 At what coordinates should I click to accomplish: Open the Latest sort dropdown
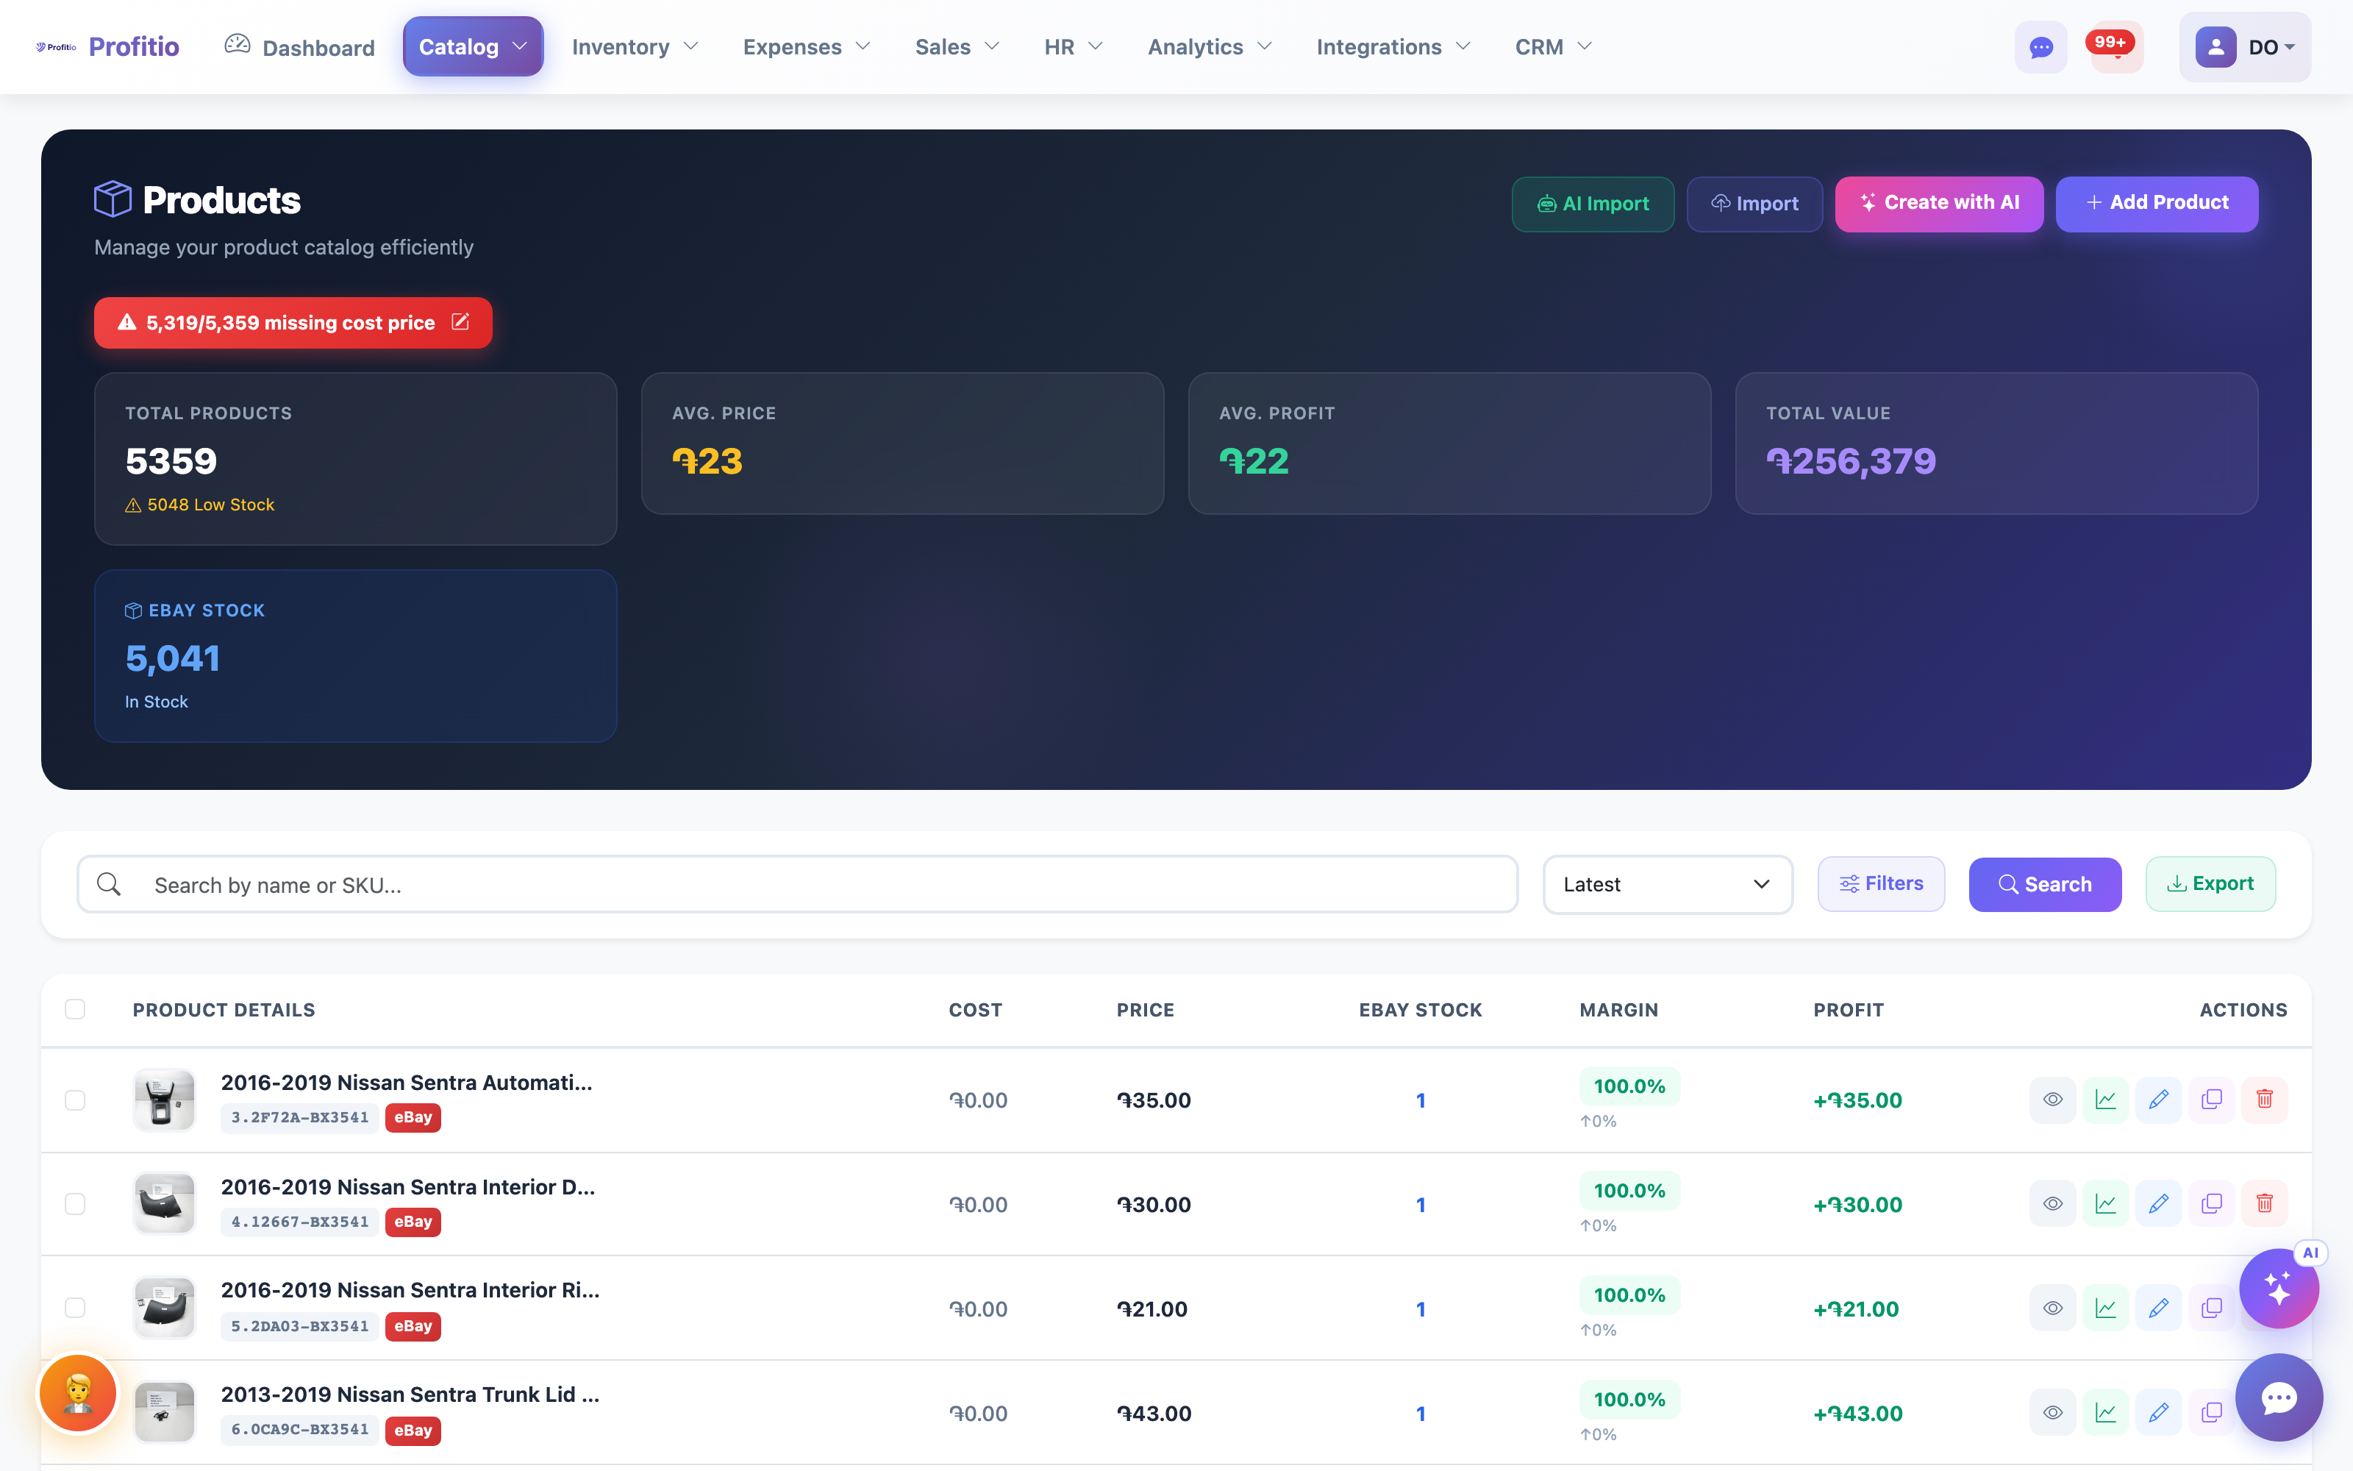point(1668,884)
